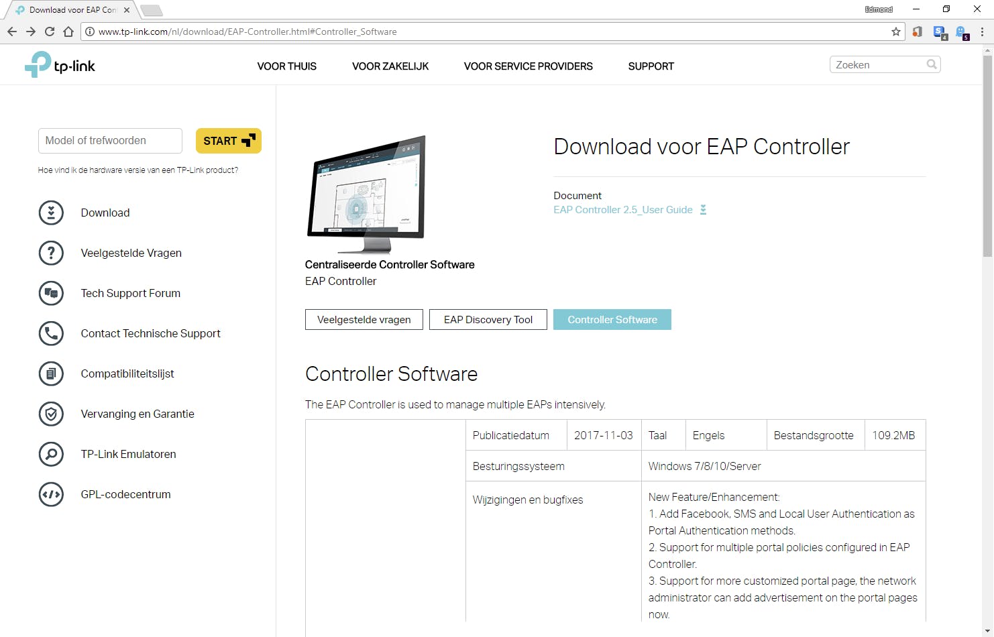Screen dimensions: 994x637
Task: Open the TP-Link Emulatoren link
Action: click(x=129, y=454)
